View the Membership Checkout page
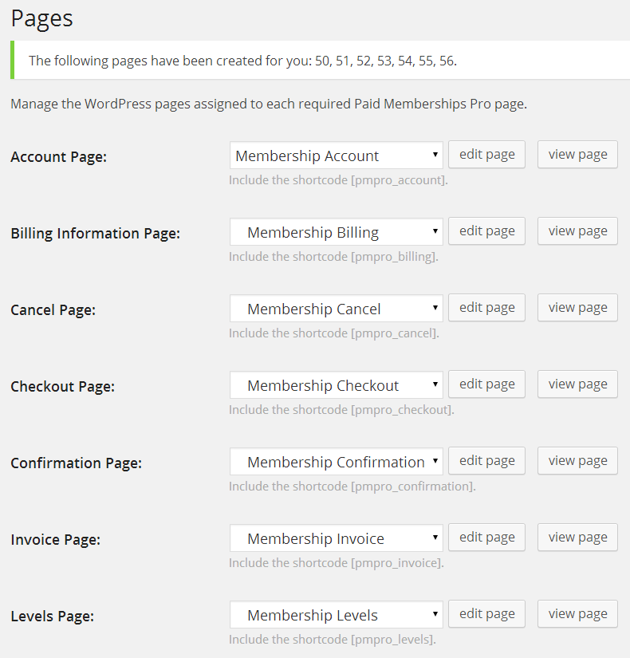 coord(577,384)
